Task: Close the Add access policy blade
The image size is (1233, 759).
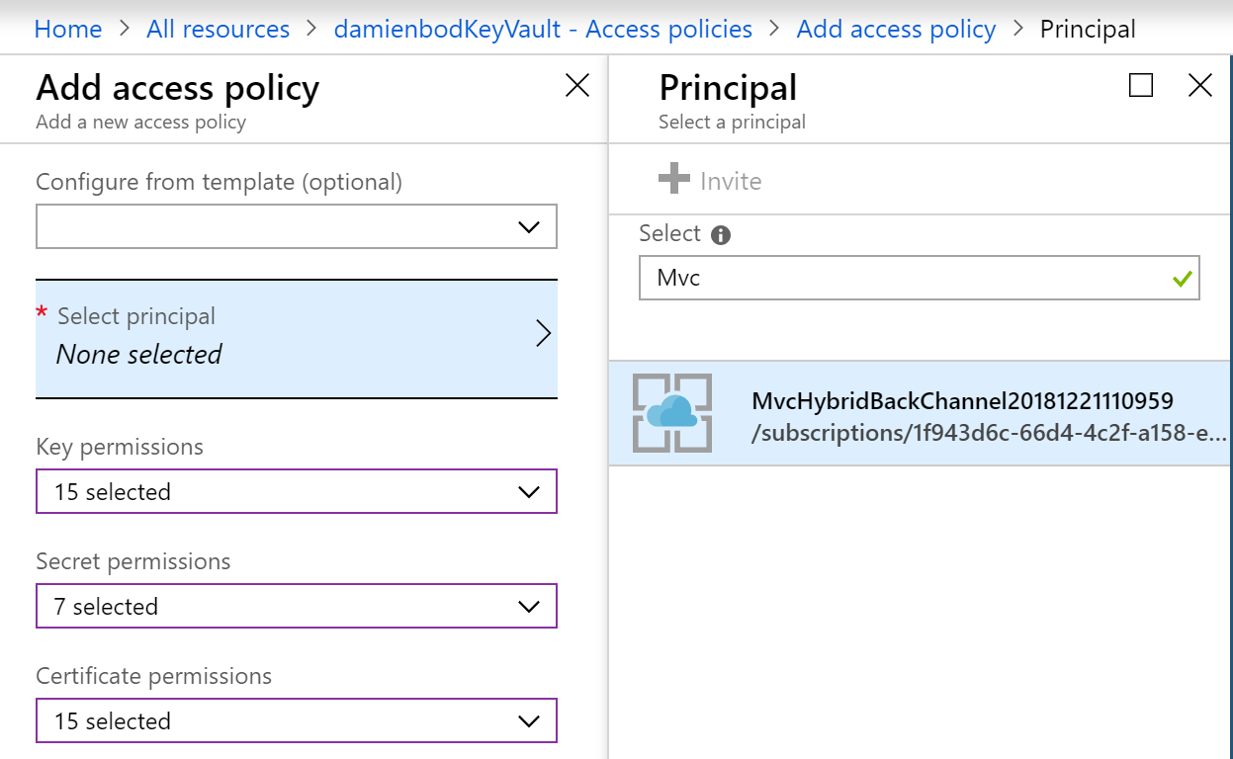Action: click(x=577, y=86)
